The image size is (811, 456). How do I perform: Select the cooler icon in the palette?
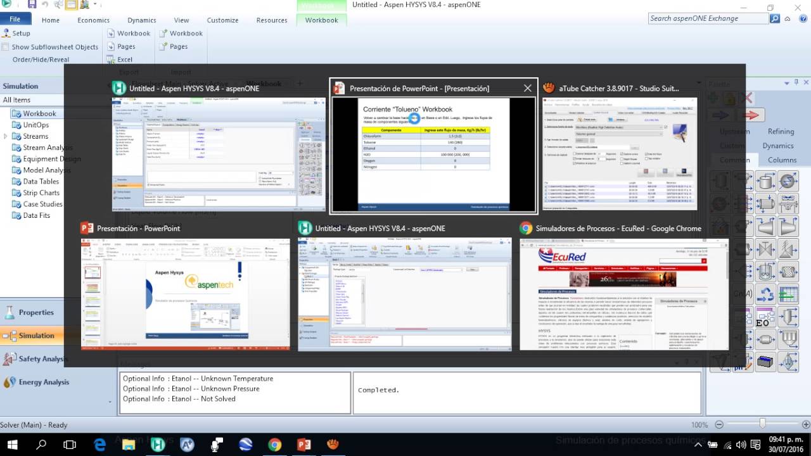(x=788, y=181)
